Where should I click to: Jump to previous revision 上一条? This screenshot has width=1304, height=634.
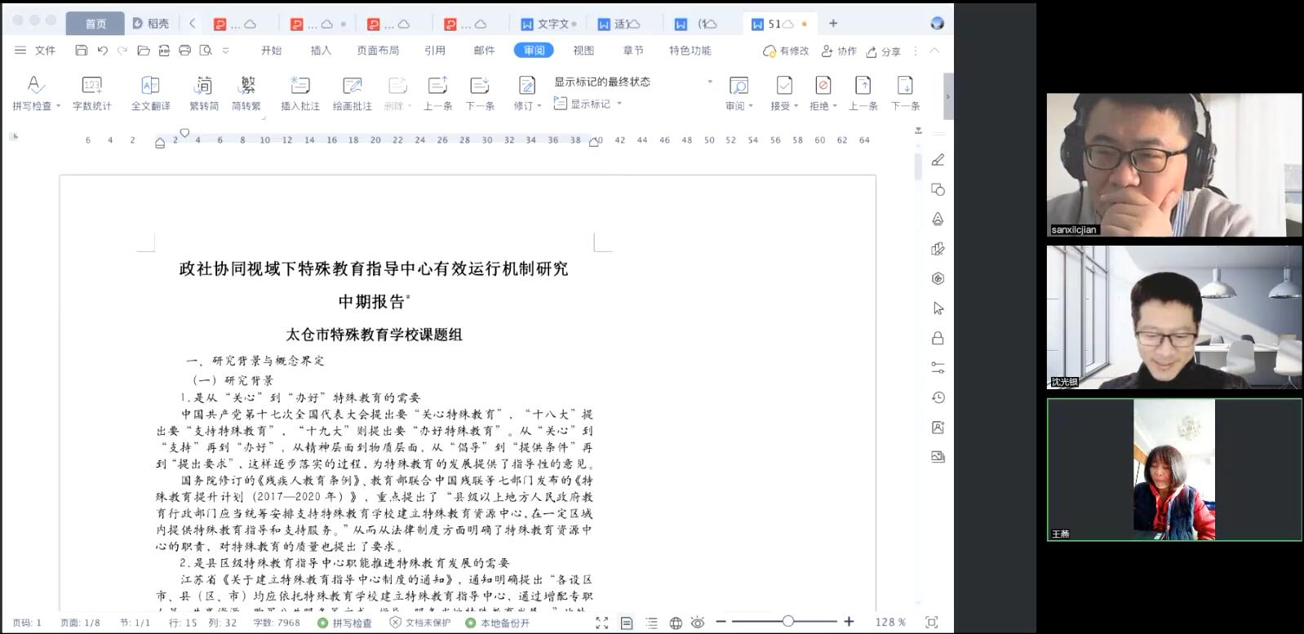(x=863, y=93)
